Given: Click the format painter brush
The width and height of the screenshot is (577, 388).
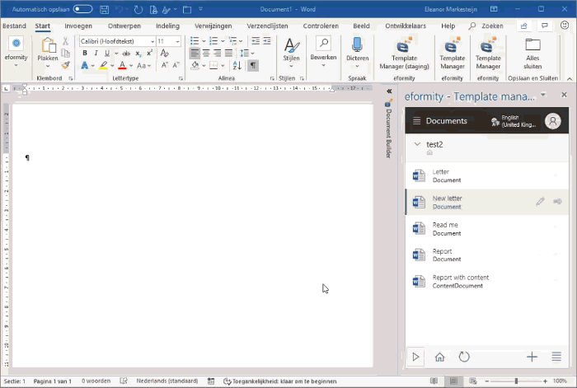Looking at the screenshot, I should (x=66, y=65).
